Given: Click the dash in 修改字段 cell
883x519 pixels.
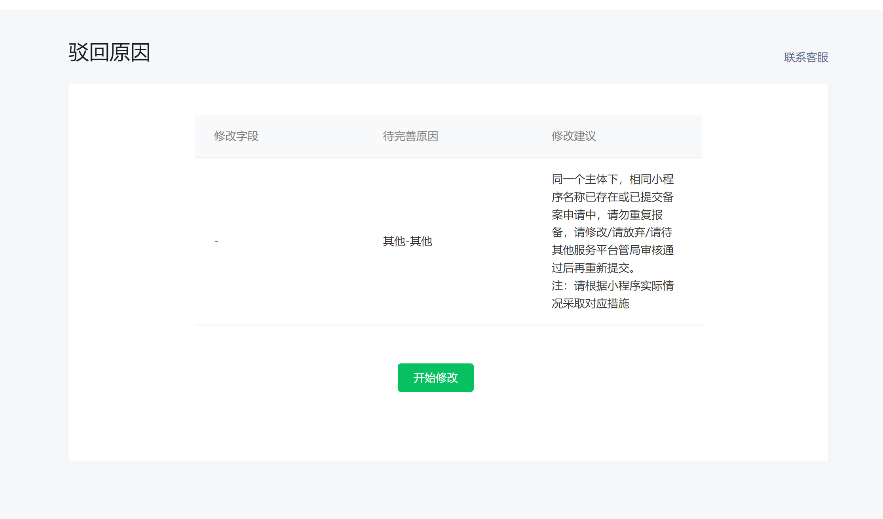Looking at the screenshot, I should (x=216, y=241).
